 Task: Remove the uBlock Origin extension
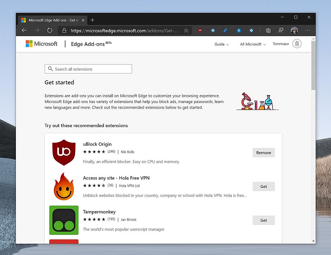[x=263, y=153]
